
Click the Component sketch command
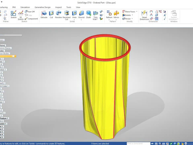tap(31, 19)
